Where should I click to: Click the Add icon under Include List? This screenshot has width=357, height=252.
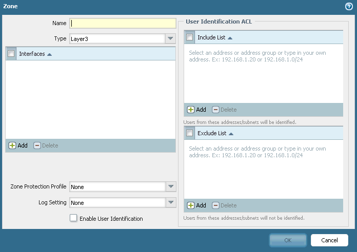(x=191, y=110)
